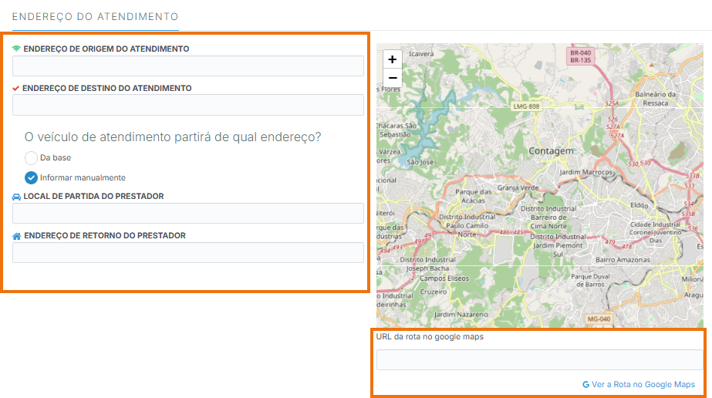Click into Local de Partida do Prestador field

pos(188,214)
